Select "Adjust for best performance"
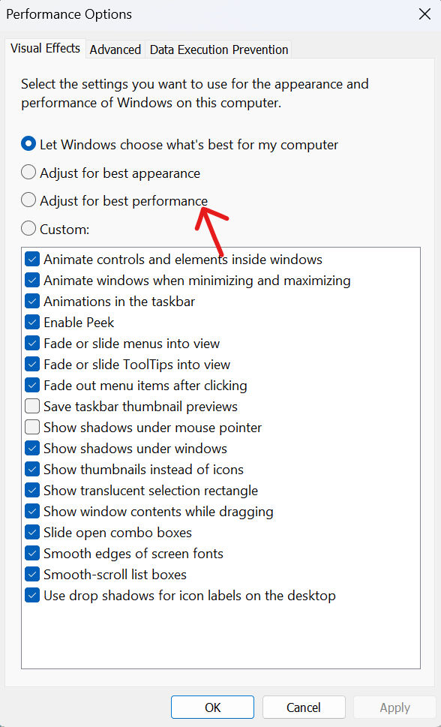This screenshot has width=441, height=727. [28, 200]
